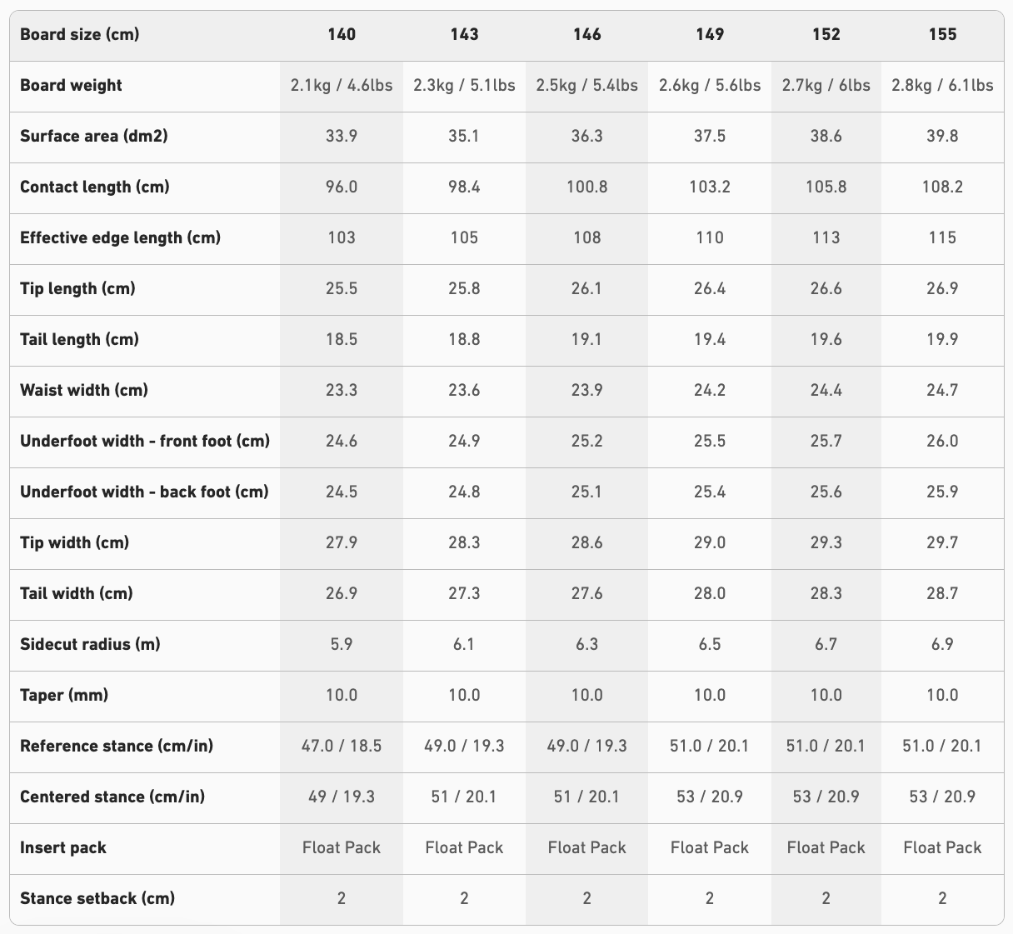Select the taper value in the 149 column
Screen dimensions: 1013x934
pyautogui.click(x=710, y=695)
